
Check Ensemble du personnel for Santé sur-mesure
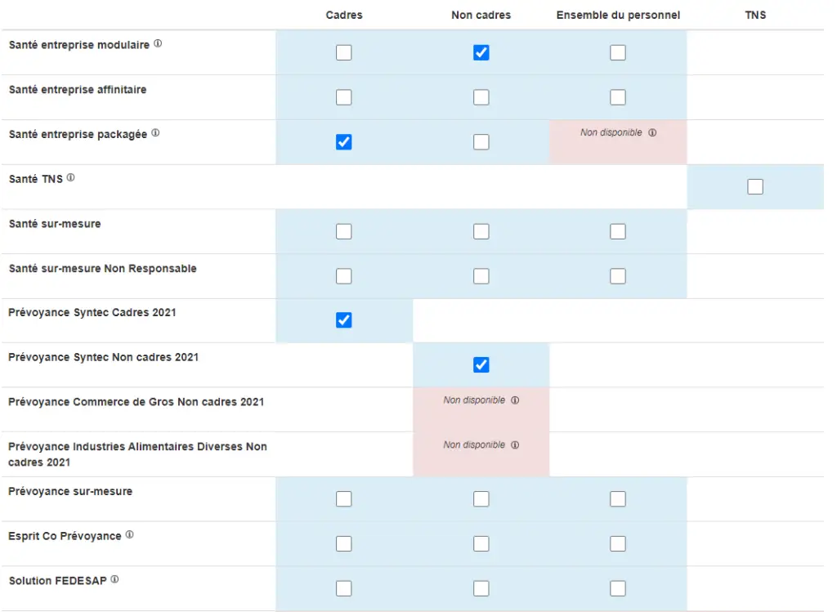(618, 232)
